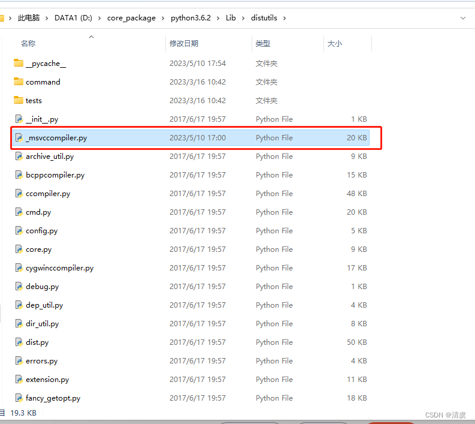Select the archive_util.py file name
The height and width of the screenshot is (424, 475).
click(50, 156)
